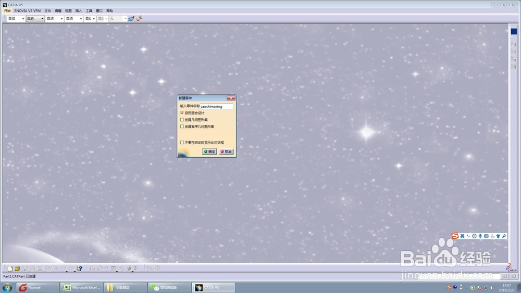
Task: Click the New document icon
Action: click(x=10, y=269)
